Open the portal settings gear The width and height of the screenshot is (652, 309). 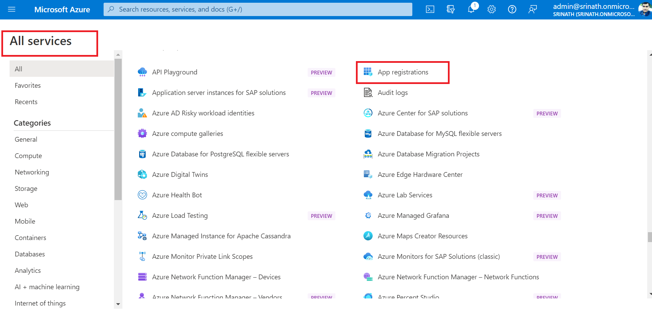491,10
